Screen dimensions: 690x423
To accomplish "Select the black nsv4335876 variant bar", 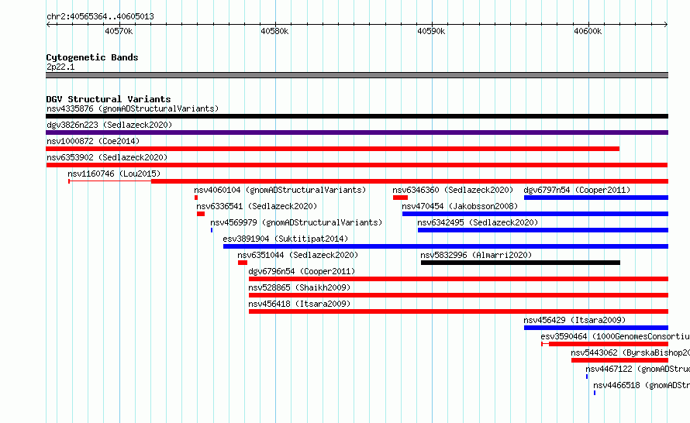I will [x=357, y=116].
